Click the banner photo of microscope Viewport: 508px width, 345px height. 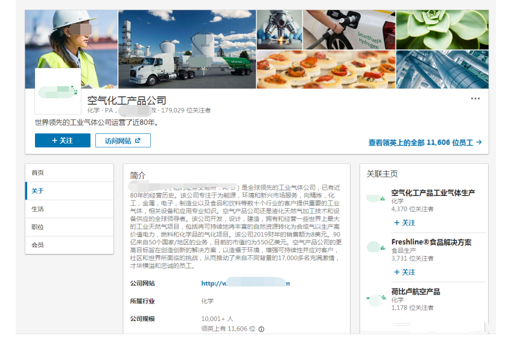279,30
